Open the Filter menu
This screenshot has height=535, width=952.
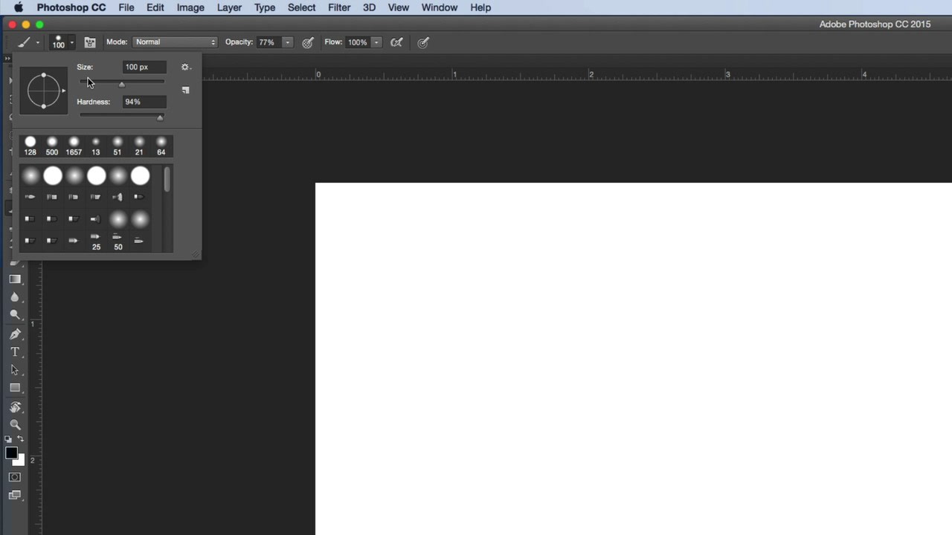(339, 7)
